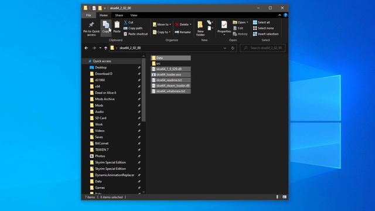Expand address bar history dropdown

click(225, 48)
